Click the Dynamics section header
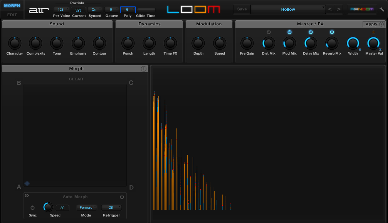 149,24
